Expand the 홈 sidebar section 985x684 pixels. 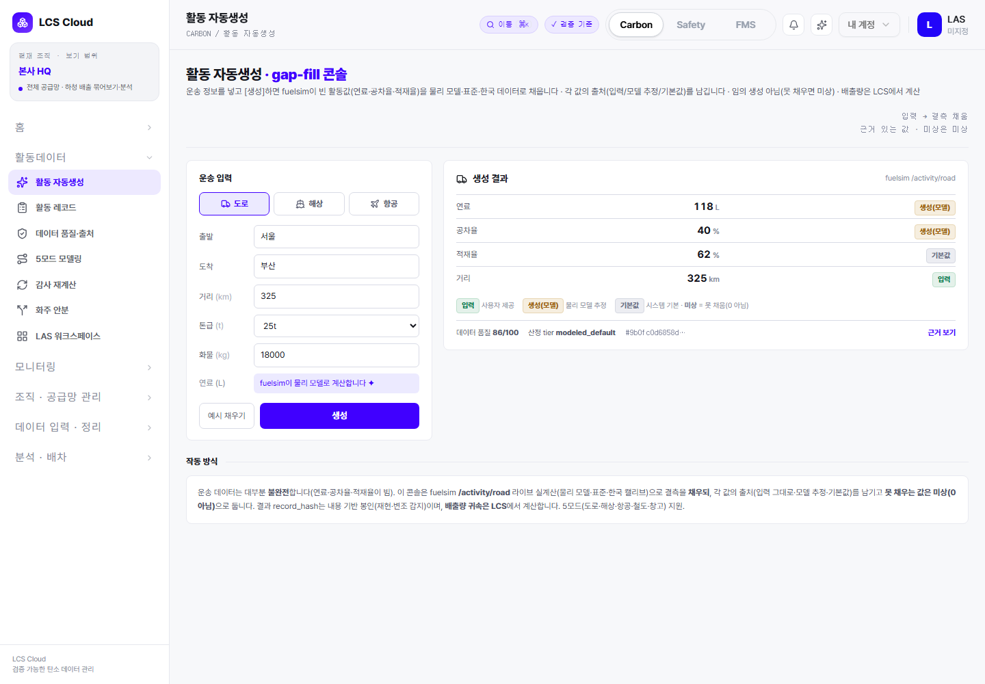click(84, 127)
